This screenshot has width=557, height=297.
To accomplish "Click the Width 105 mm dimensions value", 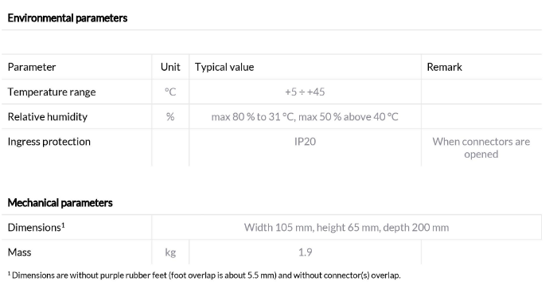I will click(346, 228).
